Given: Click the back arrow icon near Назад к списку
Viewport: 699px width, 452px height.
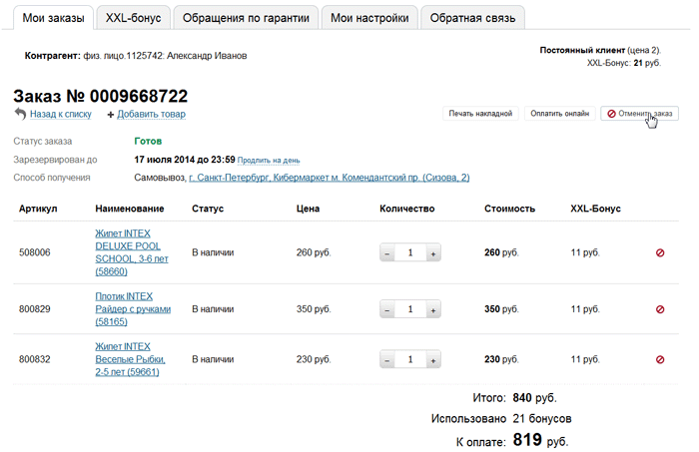Looking at the screenshot, I should point(20,115).
